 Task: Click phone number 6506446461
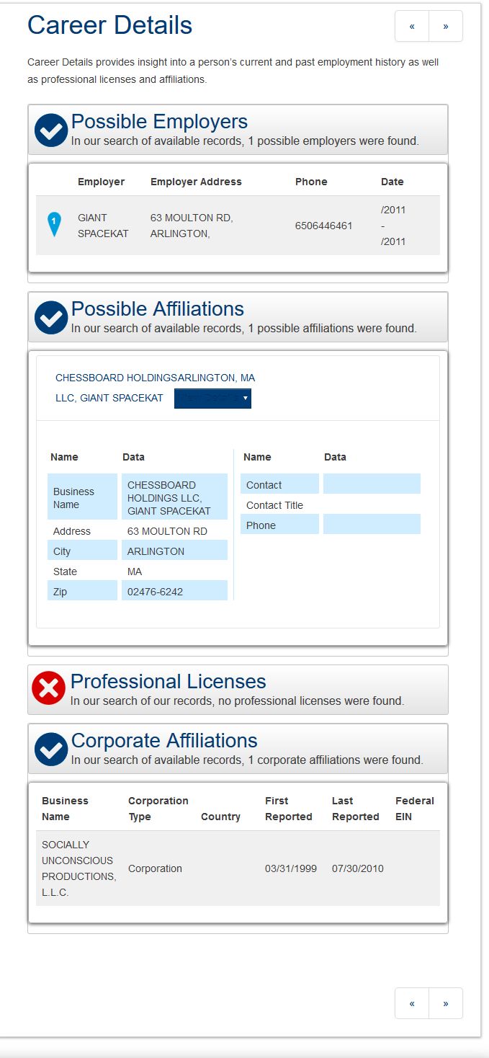323,226
